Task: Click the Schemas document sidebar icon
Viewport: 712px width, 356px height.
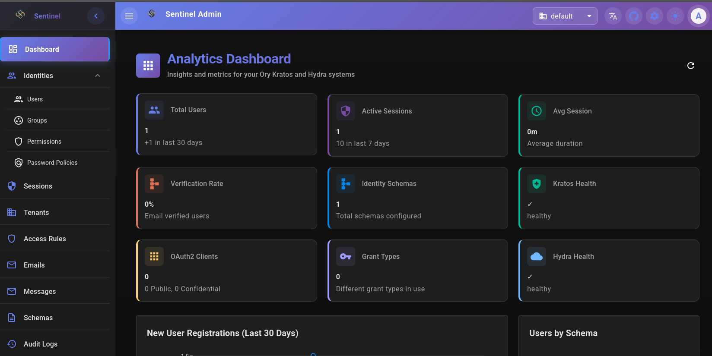Action: pos(12,318)
